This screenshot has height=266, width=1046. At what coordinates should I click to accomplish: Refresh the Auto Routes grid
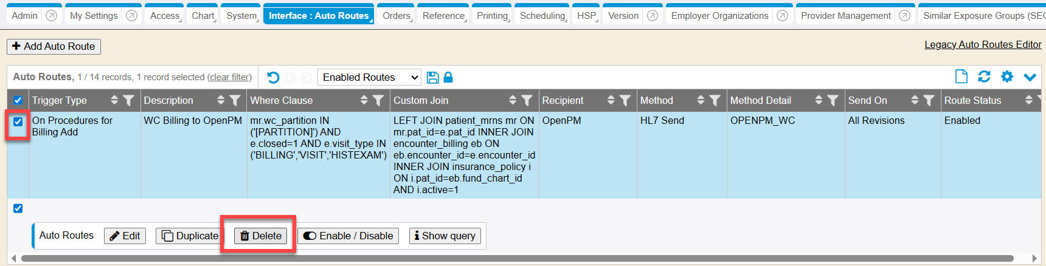[x=984, y=77]
